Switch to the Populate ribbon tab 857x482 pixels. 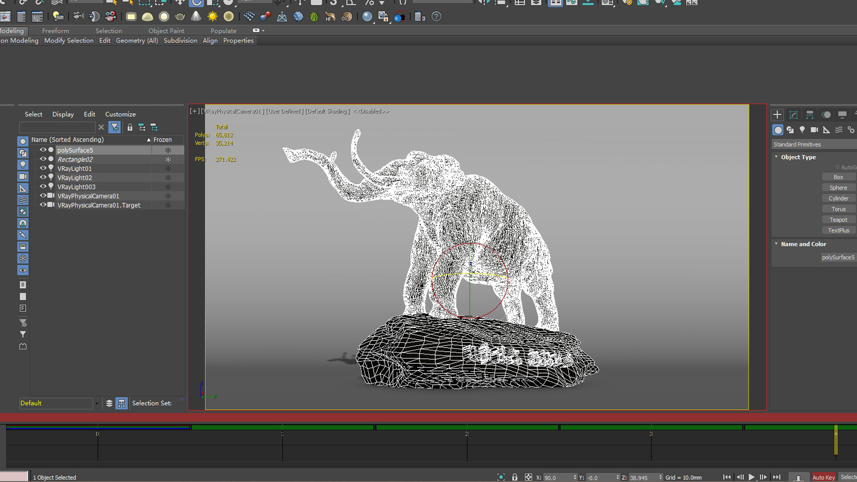pyautogui.click(x=223, y=31)
